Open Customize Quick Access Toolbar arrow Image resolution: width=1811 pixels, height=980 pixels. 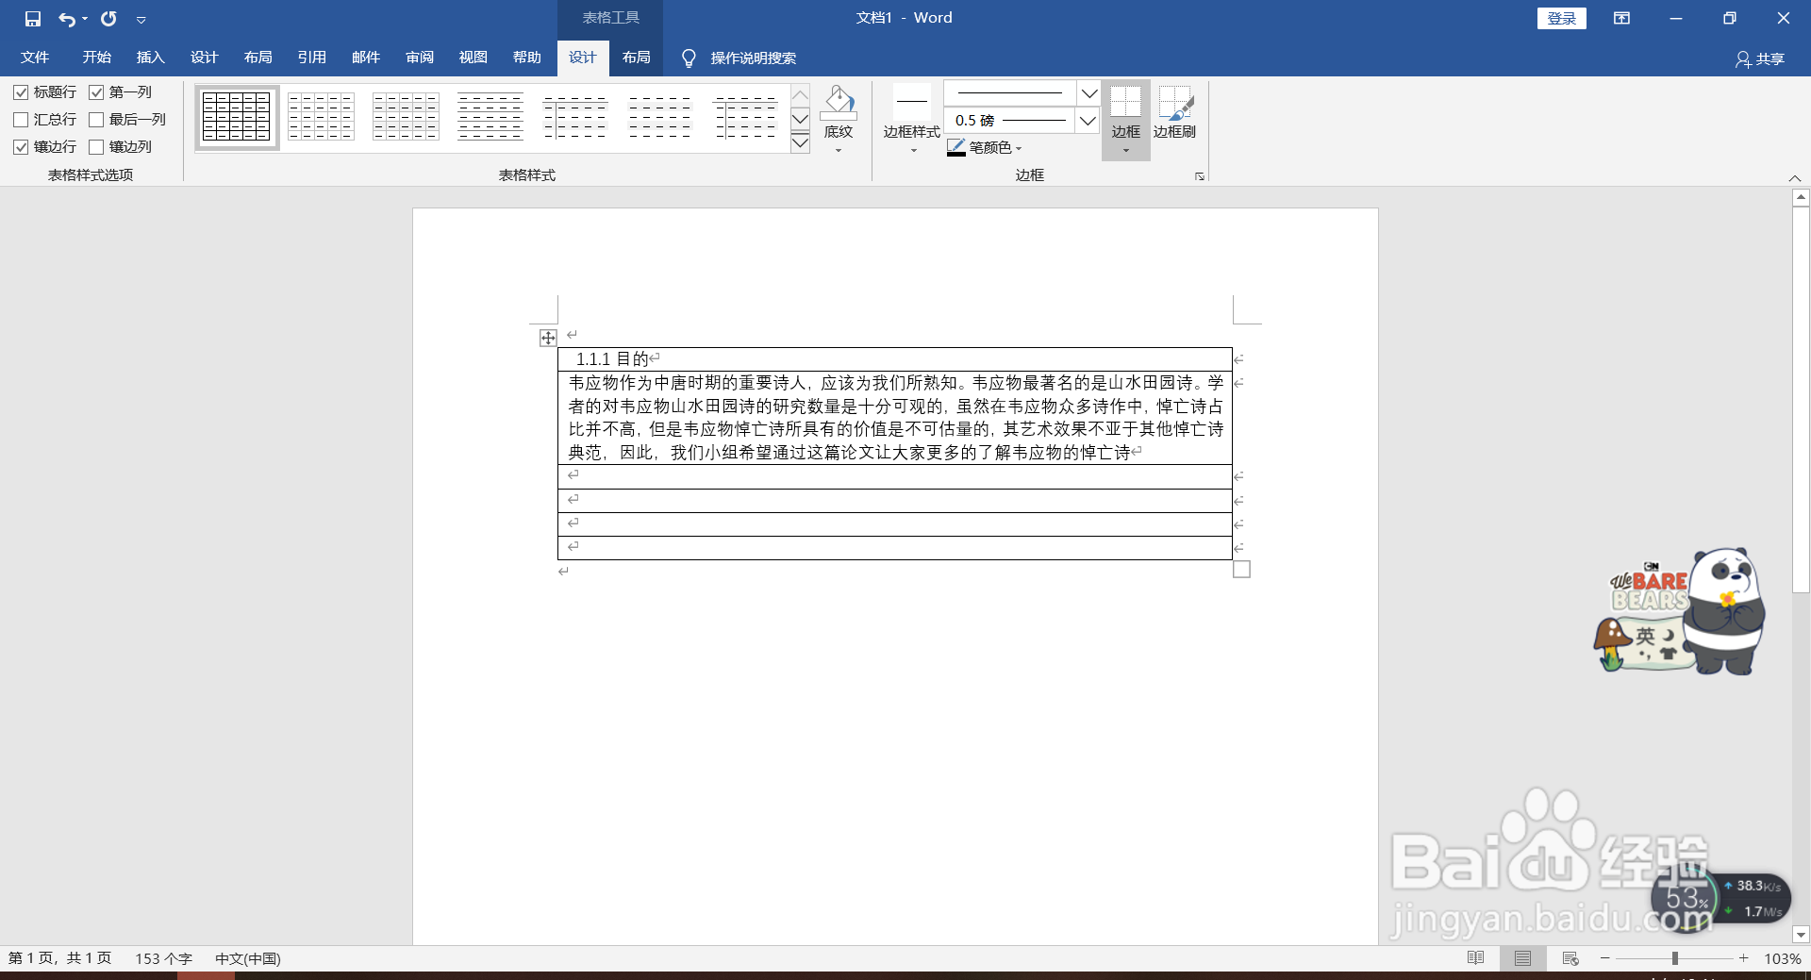click(x=141, y=20)
